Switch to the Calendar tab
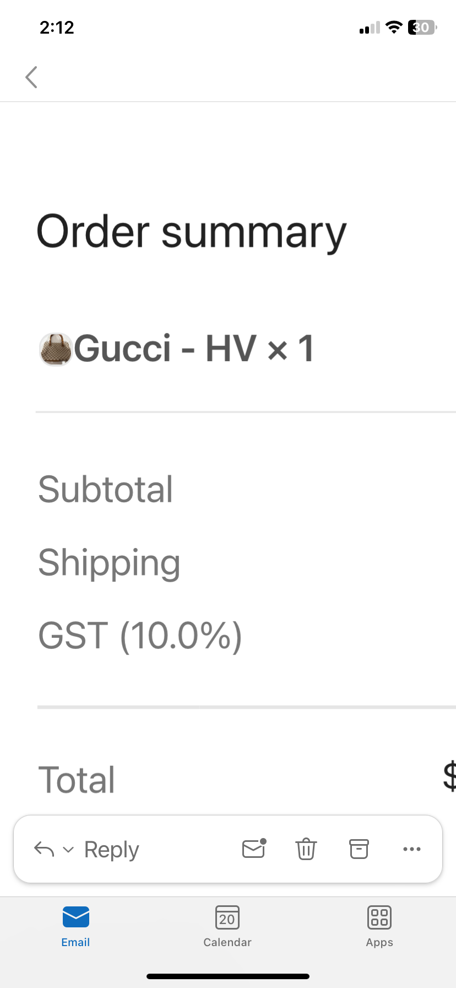This screenshot has width=456, height=988. coord(227,926)
